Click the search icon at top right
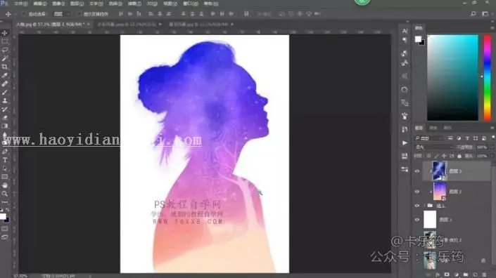Screen dimensions: 496x278 coord(473,13)
